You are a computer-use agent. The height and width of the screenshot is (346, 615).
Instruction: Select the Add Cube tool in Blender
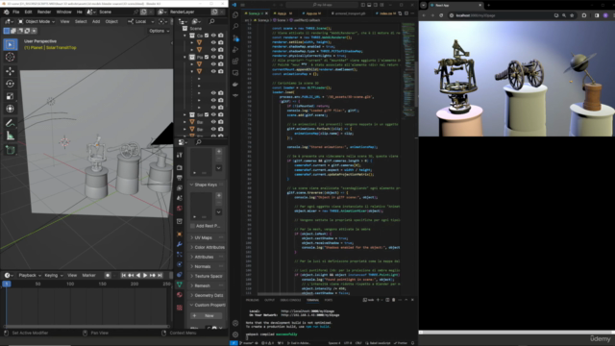pos(11,150)
